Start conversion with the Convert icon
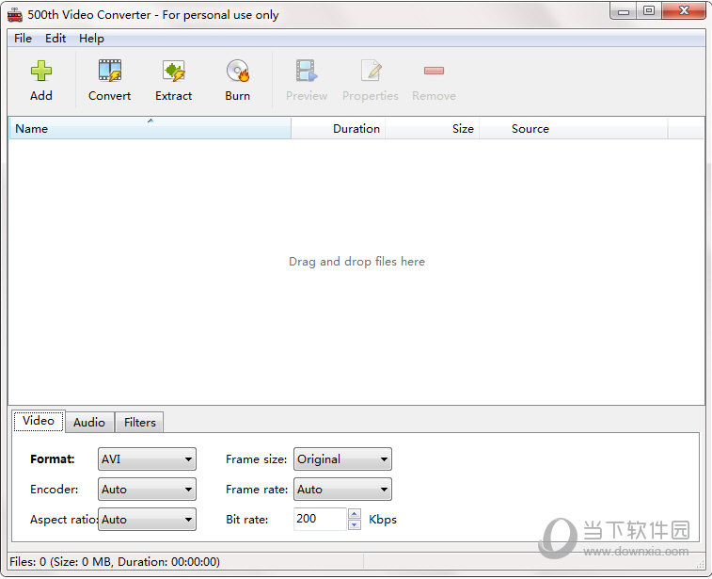Viewport: 712px width, 579px height. click(110, 71)
